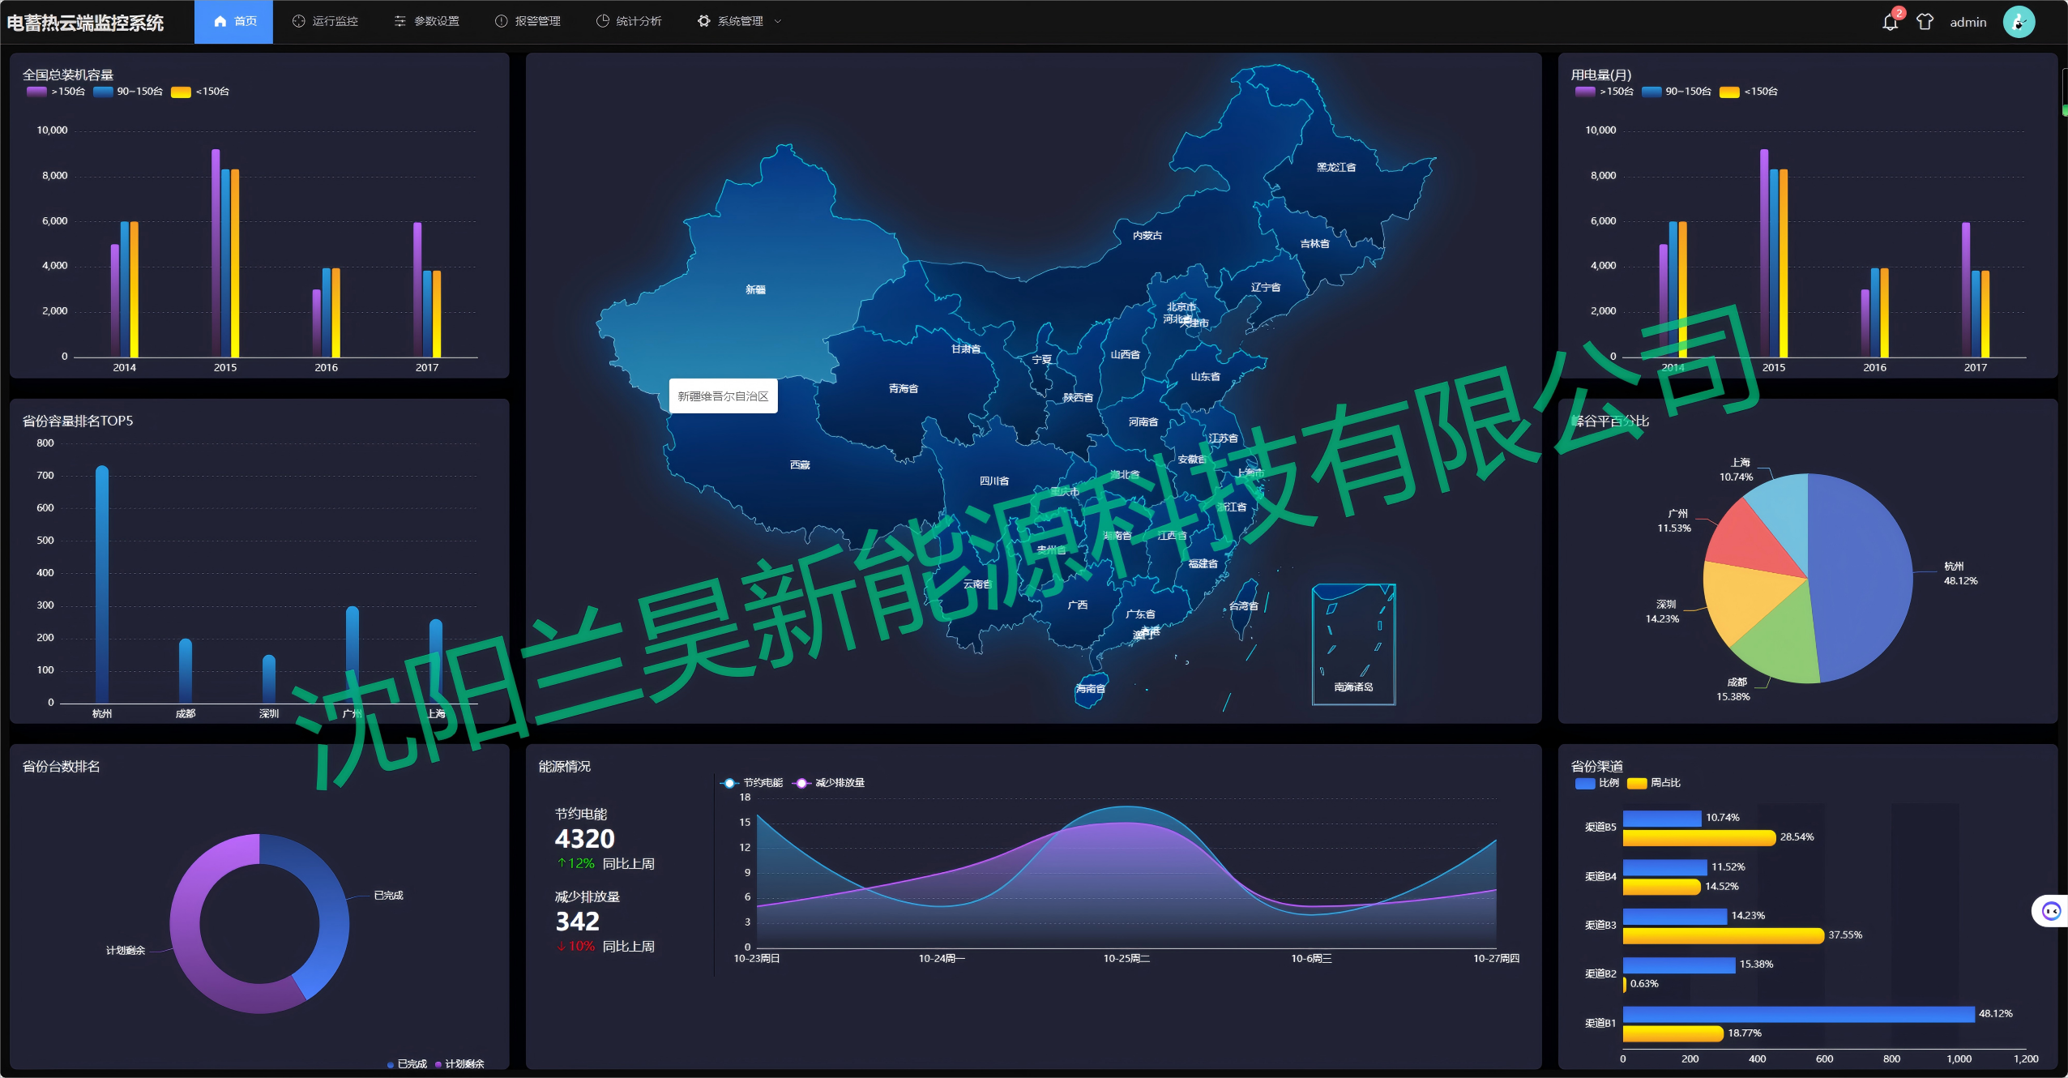Click the floating chat robot icon

2051,911
